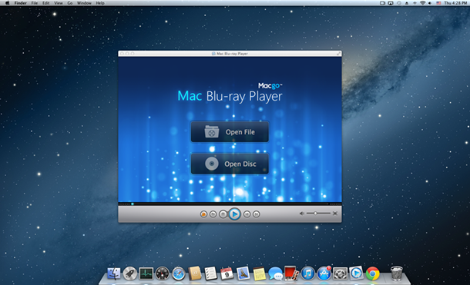The width and height of the screenshot is (470, 285).
Task: Open Activity Monitor in the Dock
Action: [x=146, y=273]
